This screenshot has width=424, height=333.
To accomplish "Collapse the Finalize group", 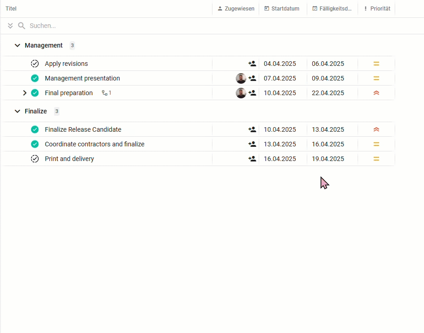I will [17, 111].
